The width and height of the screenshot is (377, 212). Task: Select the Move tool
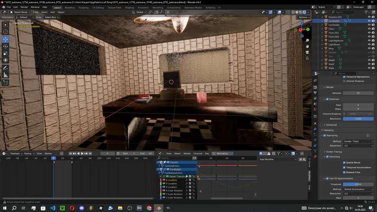point(5,39)
